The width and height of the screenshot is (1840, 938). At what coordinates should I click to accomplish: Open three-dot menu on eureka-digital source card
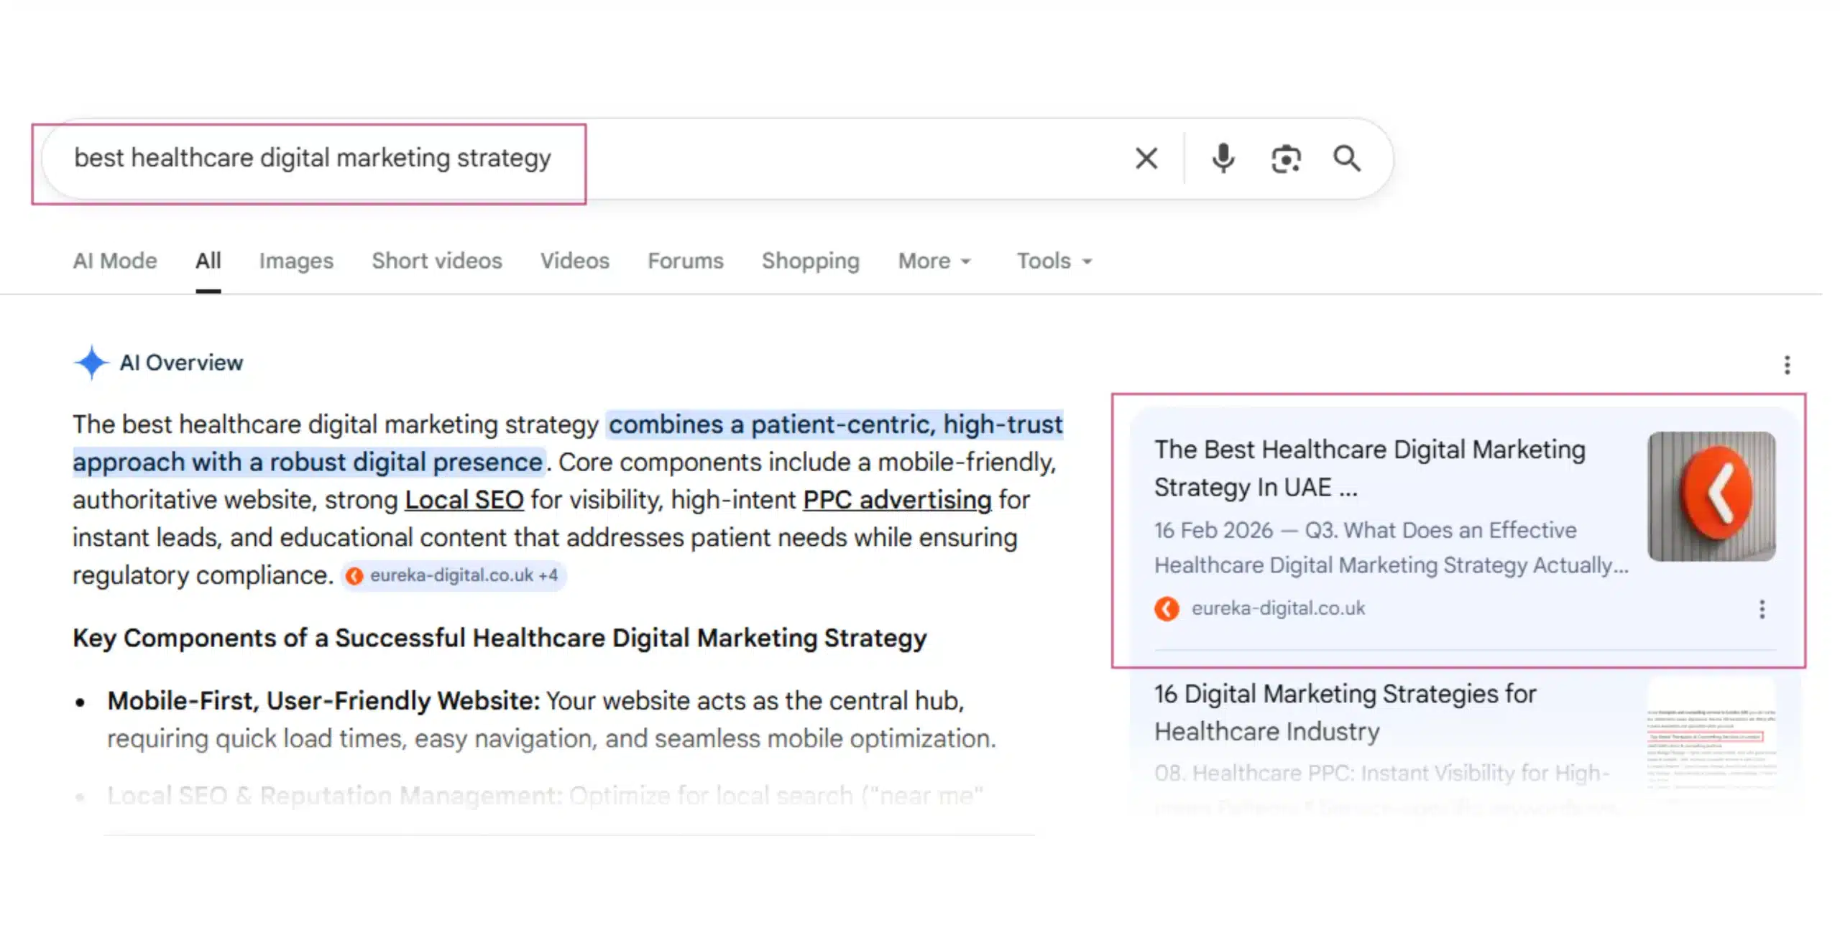(1762, 609)
